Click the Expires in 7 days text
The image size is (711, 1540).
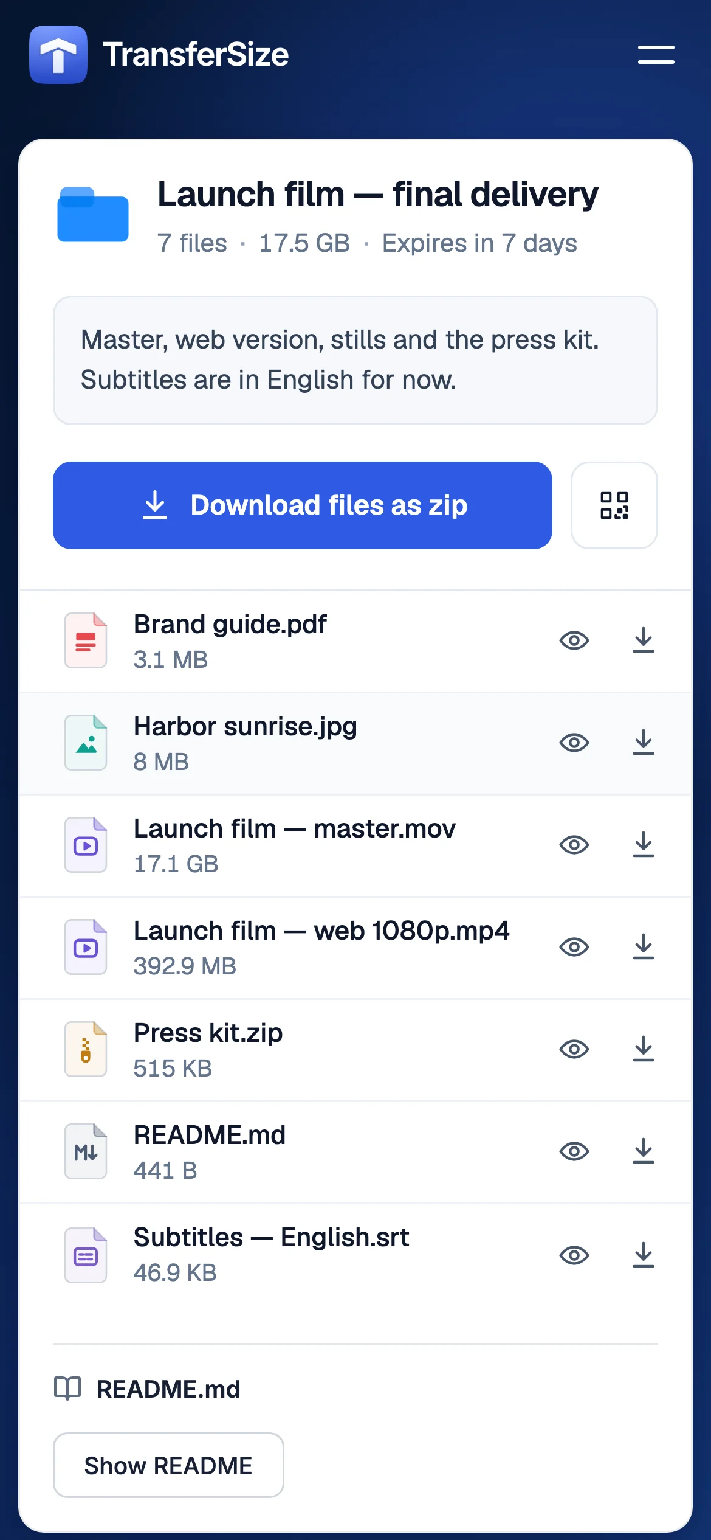(479, 243)
